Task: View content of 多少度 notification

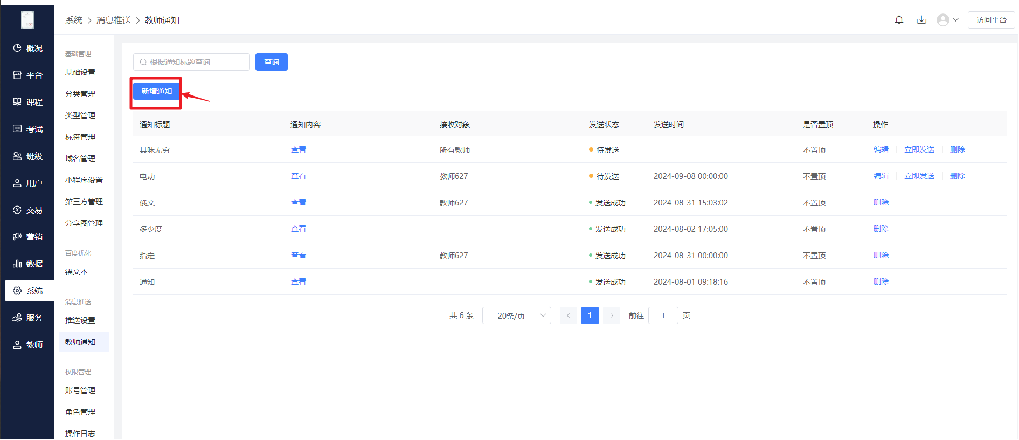Action: 299,229
